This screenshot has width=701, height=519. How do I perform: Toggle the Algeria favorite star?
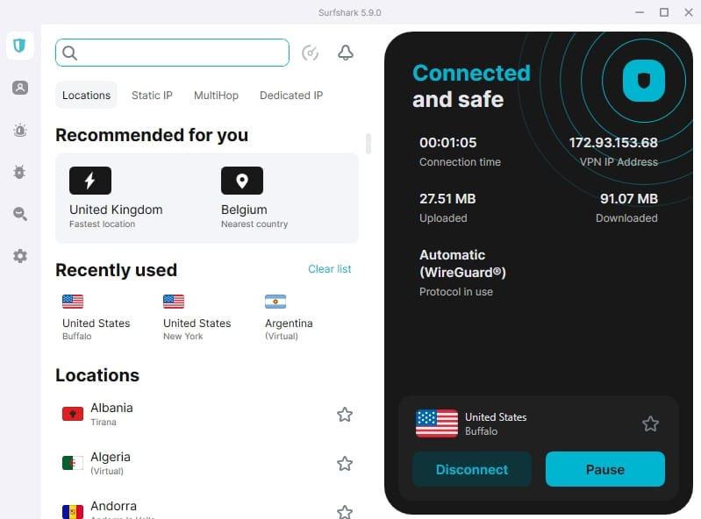(x=345, y=464)
